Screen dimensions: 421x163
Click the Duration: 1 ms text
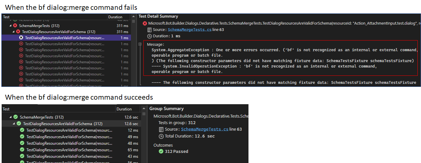pyautogui.click(x=167, y=36)
